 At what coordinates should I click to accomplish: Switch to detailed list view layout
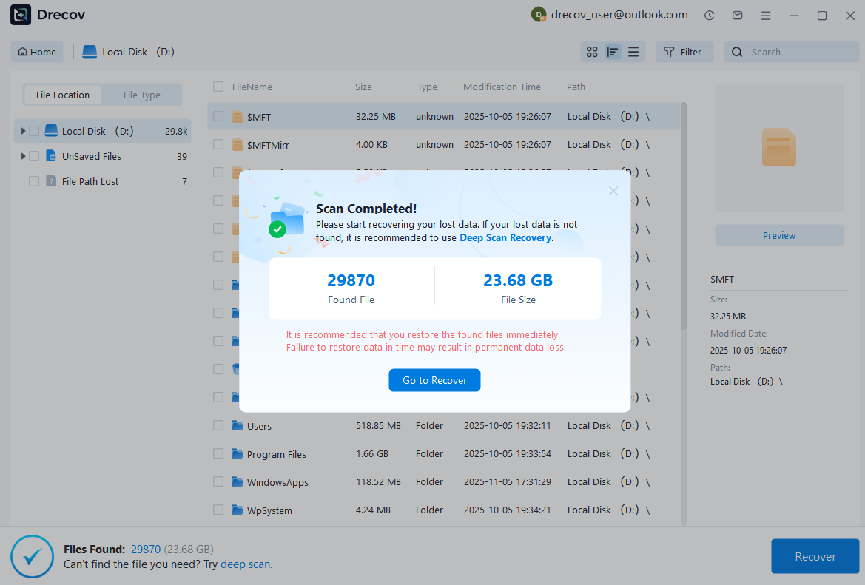(x=613, y=52)
